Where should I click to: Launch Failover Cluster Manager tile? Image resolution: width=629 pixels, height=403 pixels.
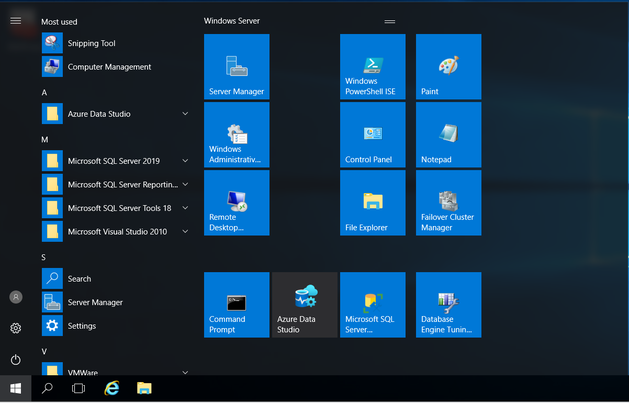pyautogui.click(x=448, y=203)
